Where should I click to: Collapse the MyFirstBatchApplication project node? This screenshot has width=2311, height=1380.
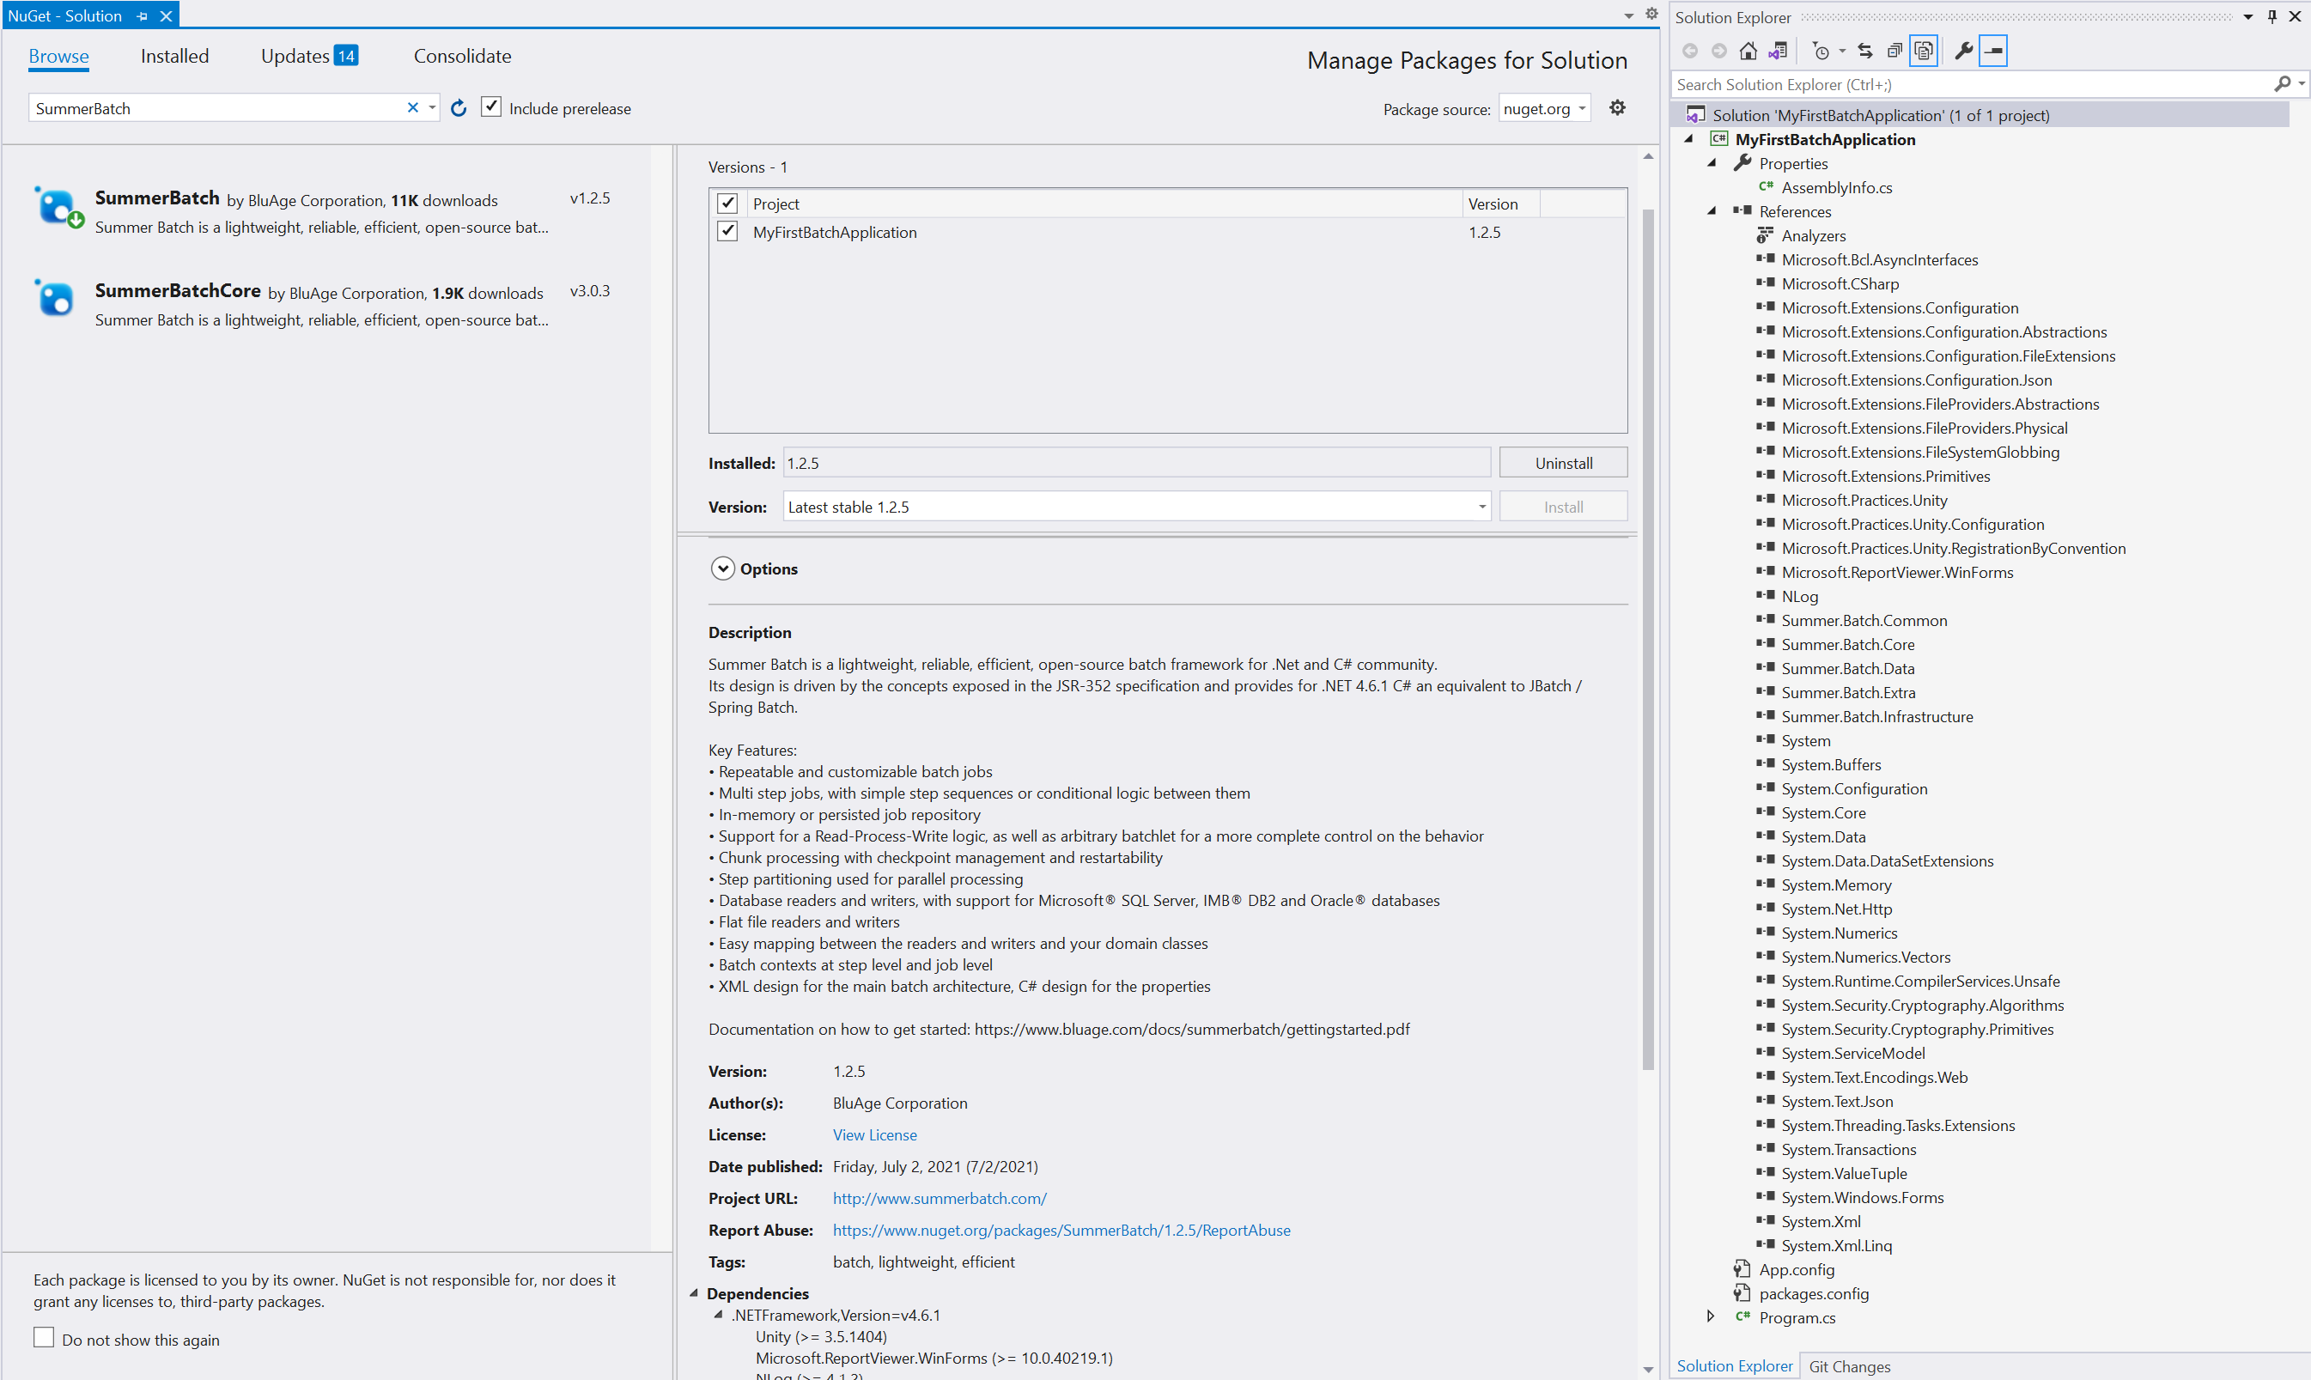(x=1689, y=139)
